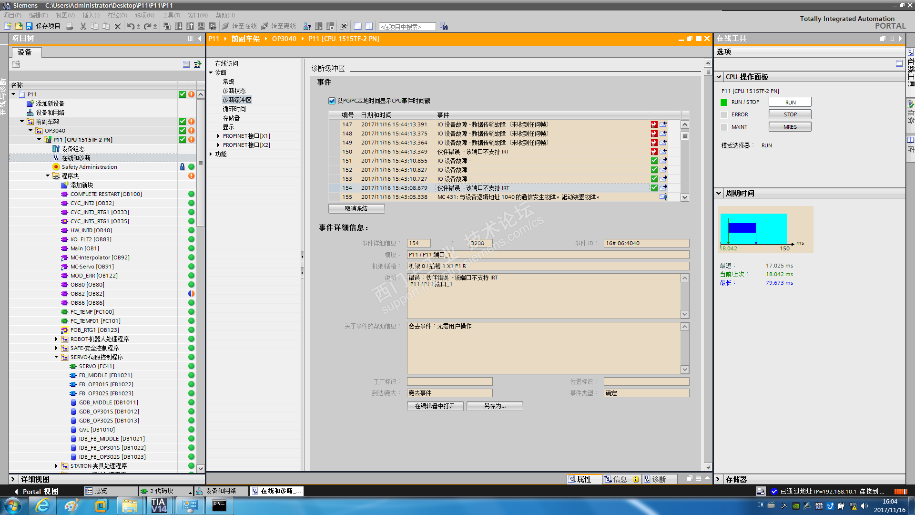Expand PROFINET接口[X1] node
This screenshot has width=915, height=515.
point(218,136)
